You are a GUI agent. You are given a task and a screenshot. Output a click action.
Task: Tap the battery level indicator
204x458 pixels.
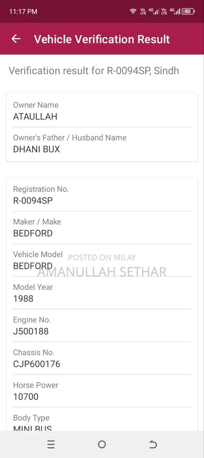pyautogui.click(x=188, y=11)
